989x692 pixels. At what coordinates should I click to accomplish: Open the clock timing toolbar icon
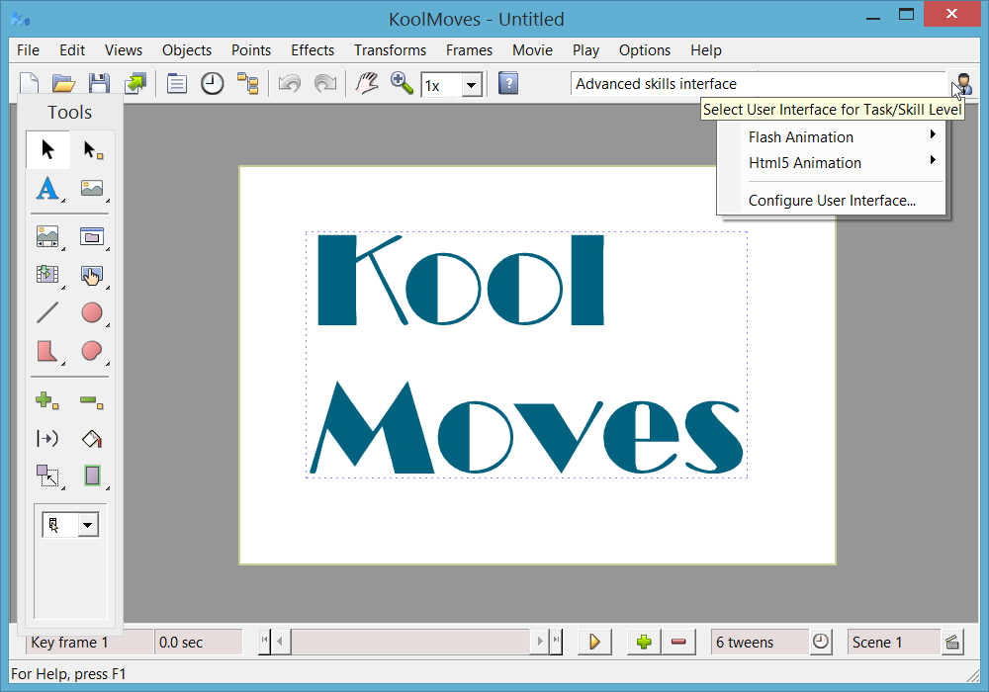[x=213, y=83]
